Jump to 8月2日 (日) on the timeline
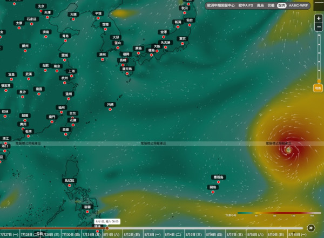Screen dimensions: 324x238 click(x=132, y=234)
